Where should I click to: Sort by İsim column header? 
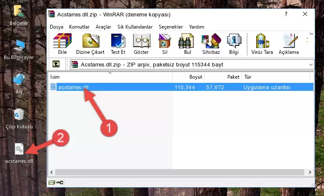pyautogui.click(x=110, y=77)
